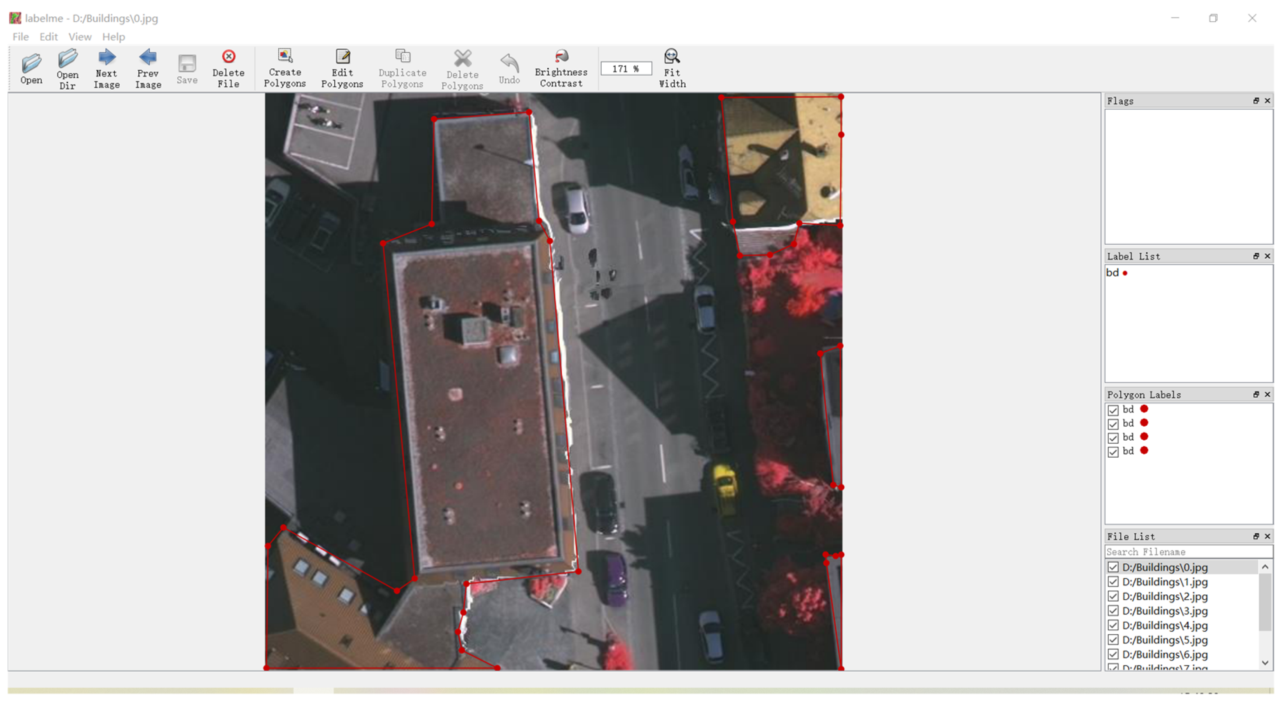
Task: Select D:/Buildings\5.jpg in the File List
Action: click(1165, 640)
